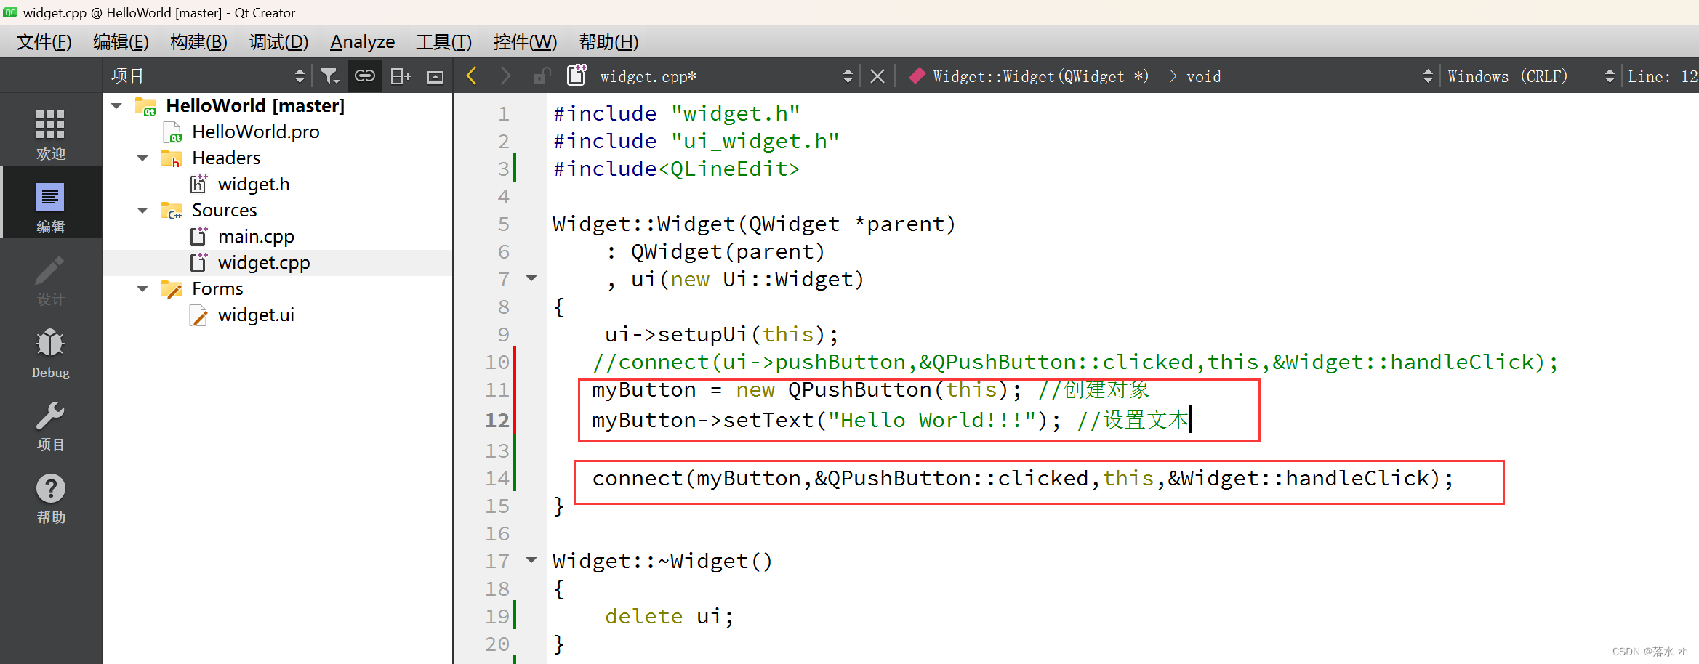Click line number 12 in gutter

[x=497, y=420]
